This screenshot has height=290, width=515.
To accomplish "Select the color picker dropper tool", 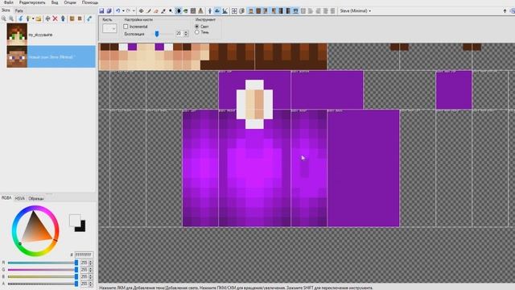I will (163, 10).
